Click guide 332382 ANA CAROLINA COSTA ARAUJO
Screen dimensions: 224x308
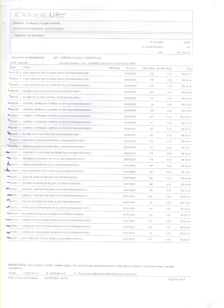pyautogui.click(x=47, y=171)
